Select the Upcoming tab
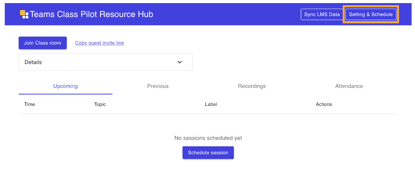 coord(65,86)
